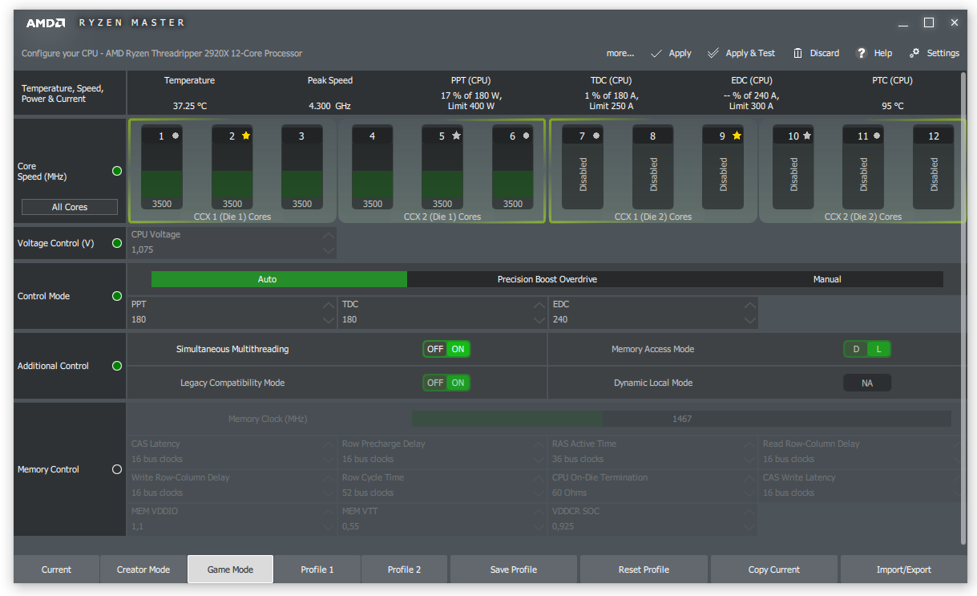Click the gold star on core 2

tap(246, 136)
